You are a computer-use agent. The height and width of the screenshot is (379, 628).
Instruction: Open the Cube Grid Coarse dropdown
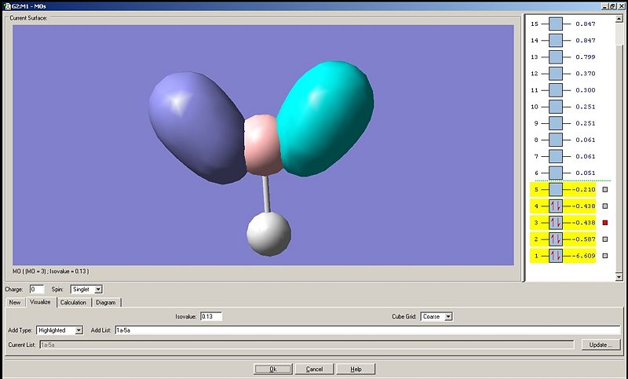tap(436, 316)
